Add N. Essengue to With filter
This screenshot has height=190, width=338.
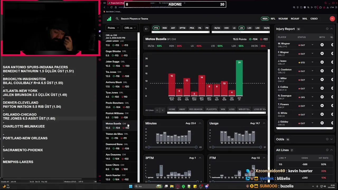click(322, 97)
